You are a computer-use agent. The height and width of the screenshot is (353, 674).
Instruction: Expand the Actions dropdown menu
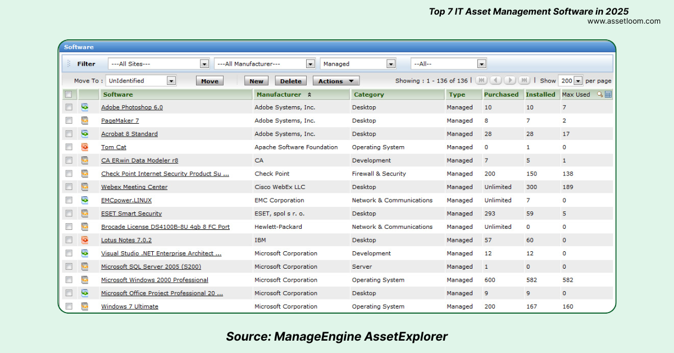(x=336, y=81)
